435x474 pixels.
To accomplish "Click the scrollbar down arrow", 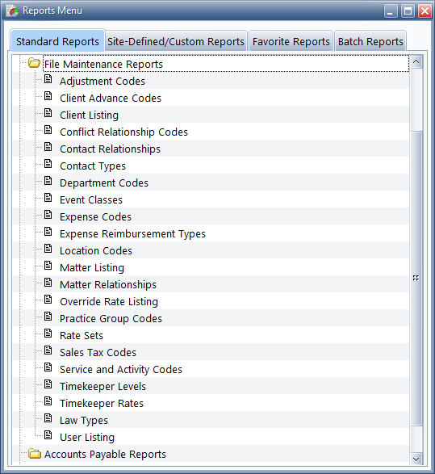I will [416, 459].
